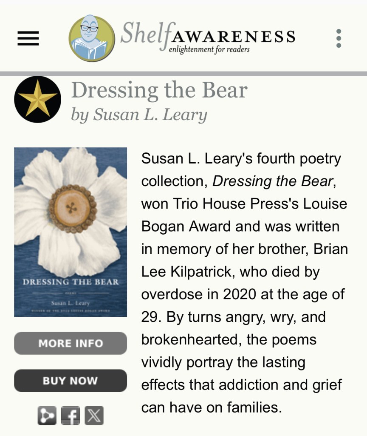The height and width of the screenshot is (436, 367).
Task: Share the review on X
Action: coord(94,416)
